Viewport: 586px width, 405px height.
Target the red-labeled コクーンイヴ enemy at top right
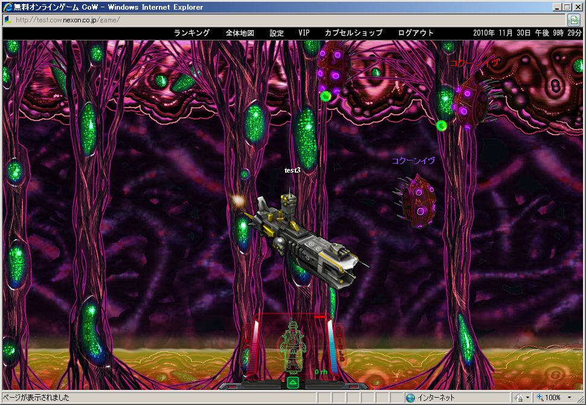click(x=471, y=101)
